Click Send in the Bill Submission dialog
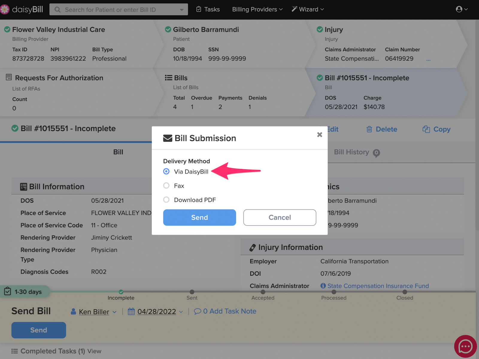 (199, 218)
